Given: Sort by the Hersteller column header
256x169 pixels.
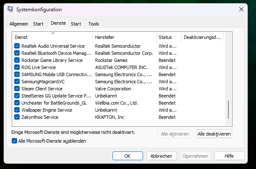Looking at the screenshot, I should [x=124, y=37].
